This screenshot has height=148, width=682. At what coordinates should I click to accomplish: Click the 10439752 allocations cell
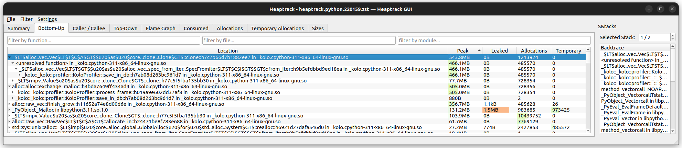point(534,116)
